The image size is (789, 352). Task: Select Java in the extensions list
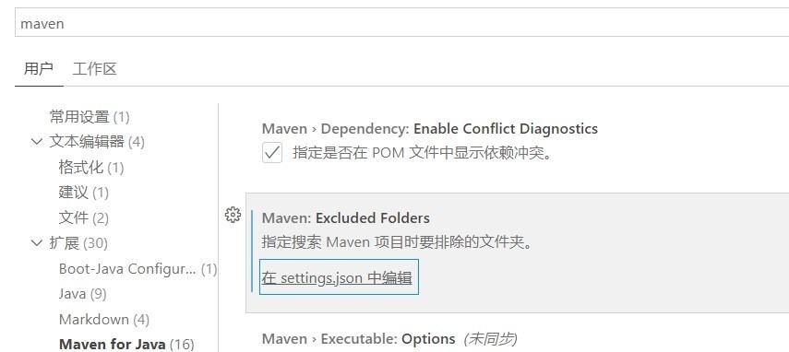(x=82, y=294)
